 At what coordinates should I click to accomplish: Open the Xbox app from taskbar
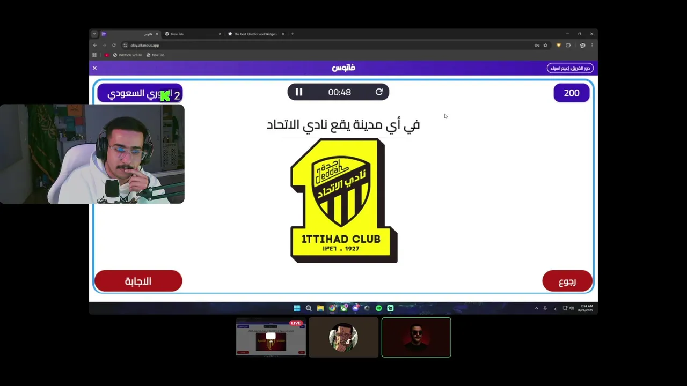pos(343,308)
